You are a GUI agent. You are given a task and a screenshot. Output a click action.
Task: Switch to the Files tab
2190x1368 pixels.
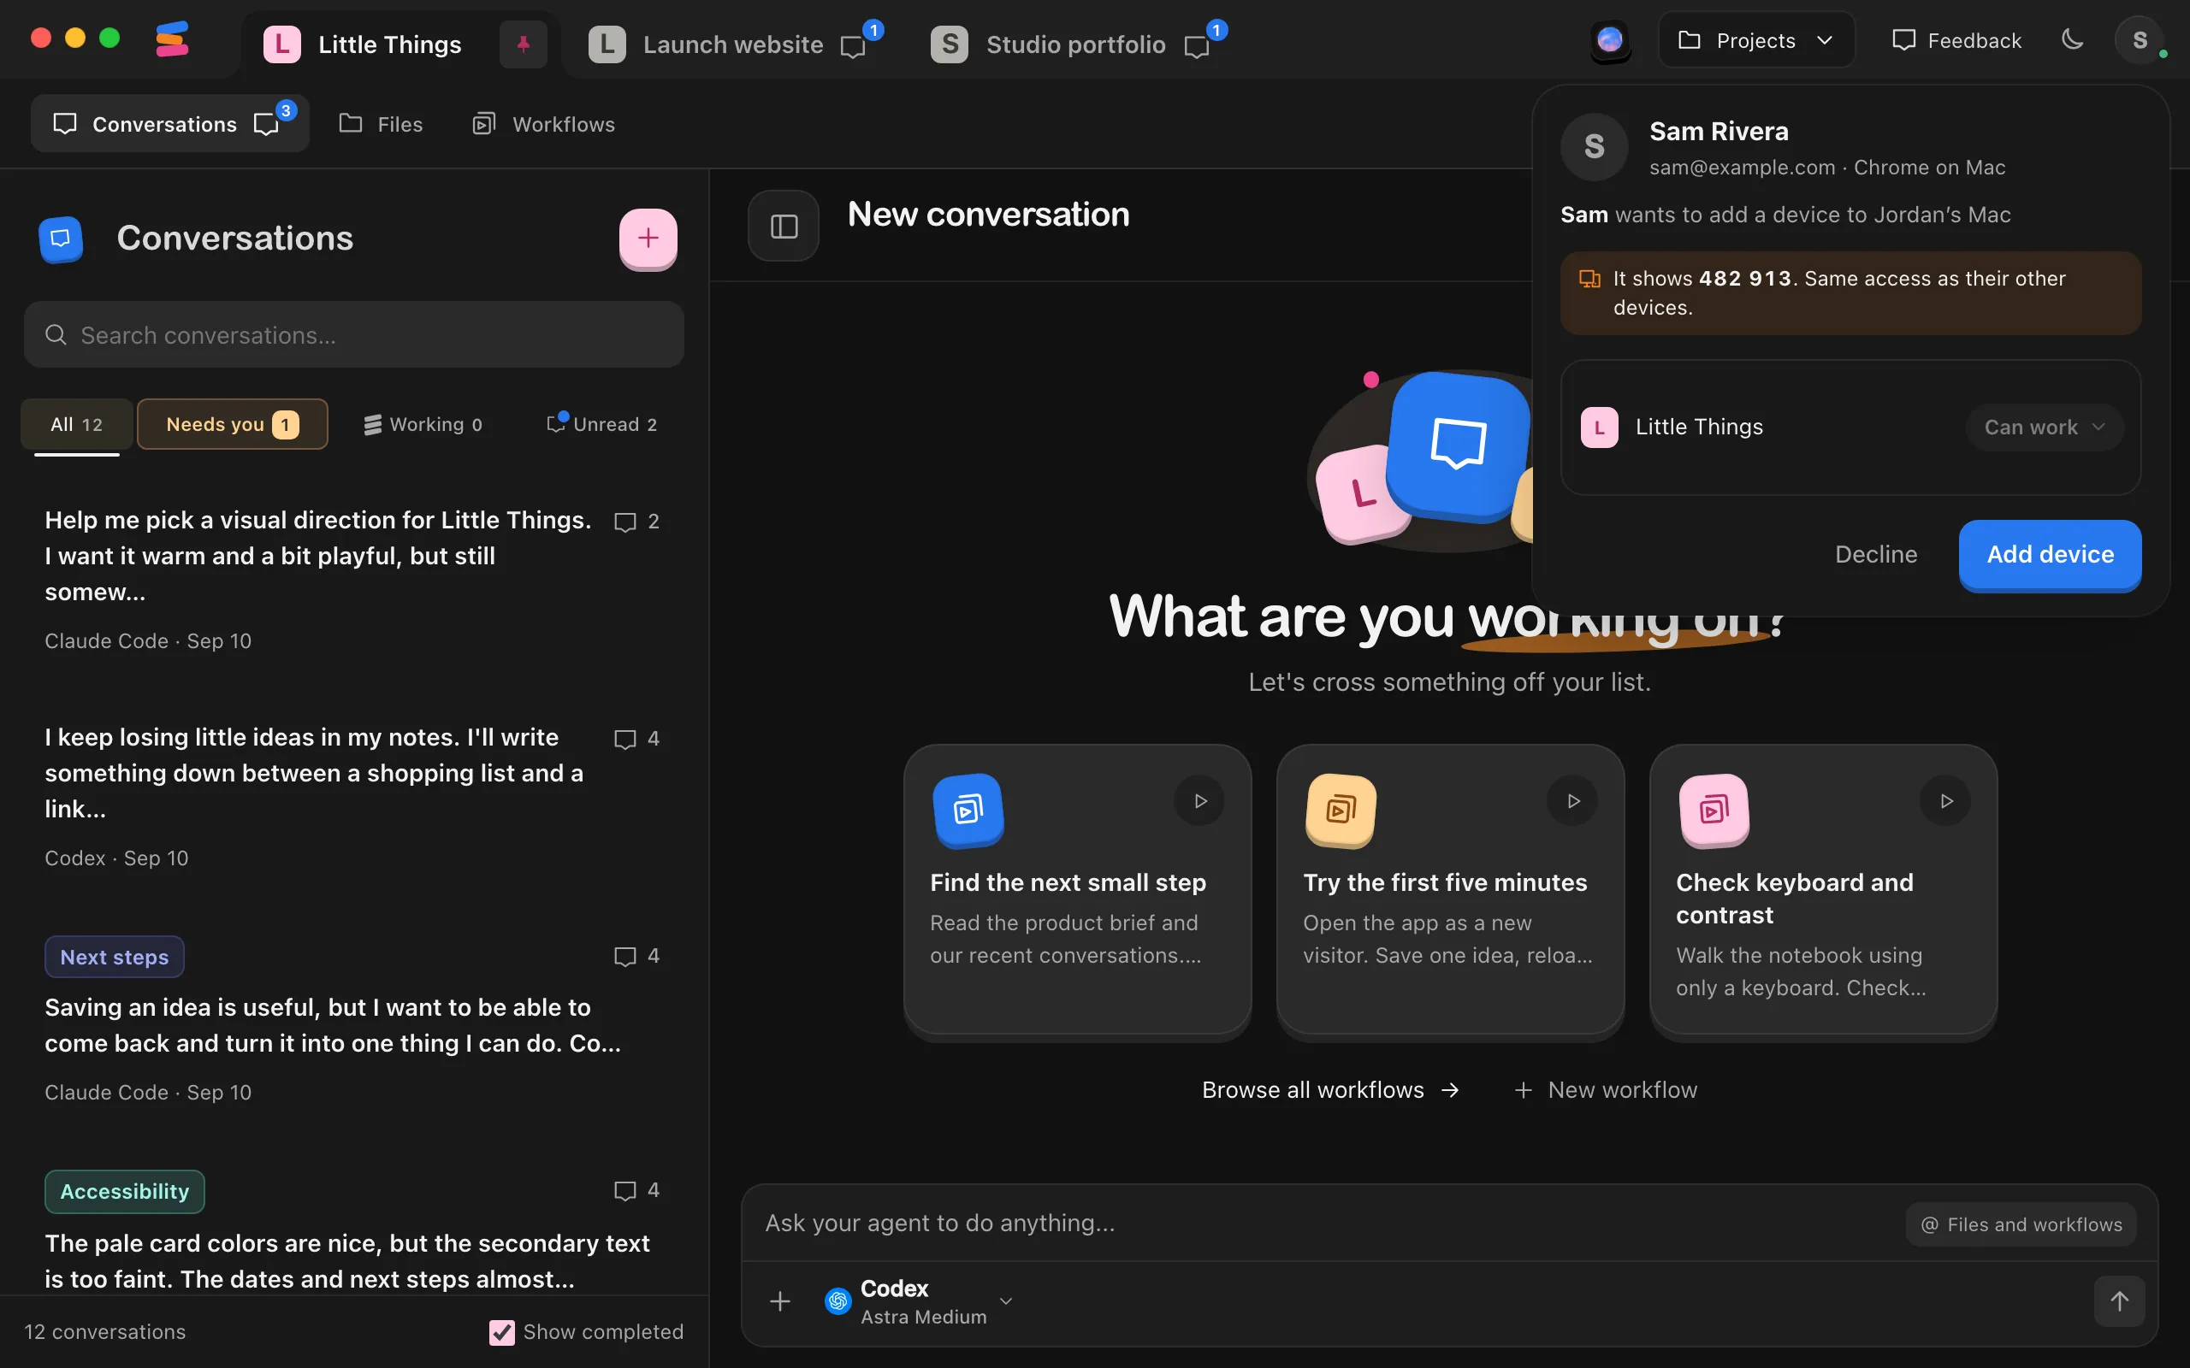coord(381,124)
